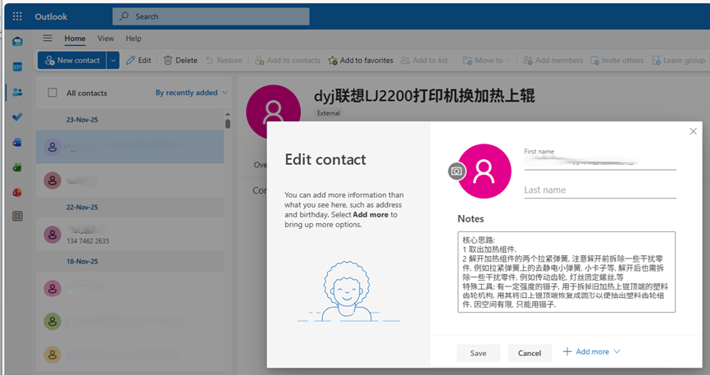Viewport: 710px width, 375px height.
Task: Open the By recently added sort dropdown
Action: [192, 93]
